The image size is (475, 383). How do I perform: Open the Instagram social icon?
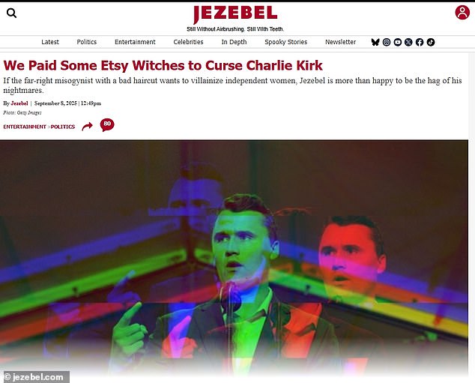(387, 42)
